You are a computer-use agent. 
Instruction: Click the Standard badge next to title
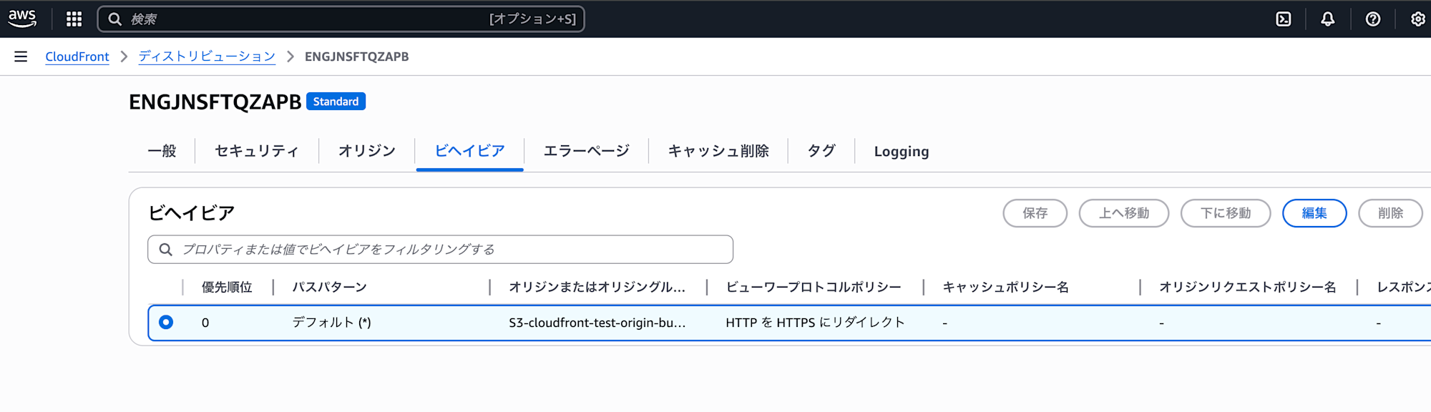coord(336,102)
